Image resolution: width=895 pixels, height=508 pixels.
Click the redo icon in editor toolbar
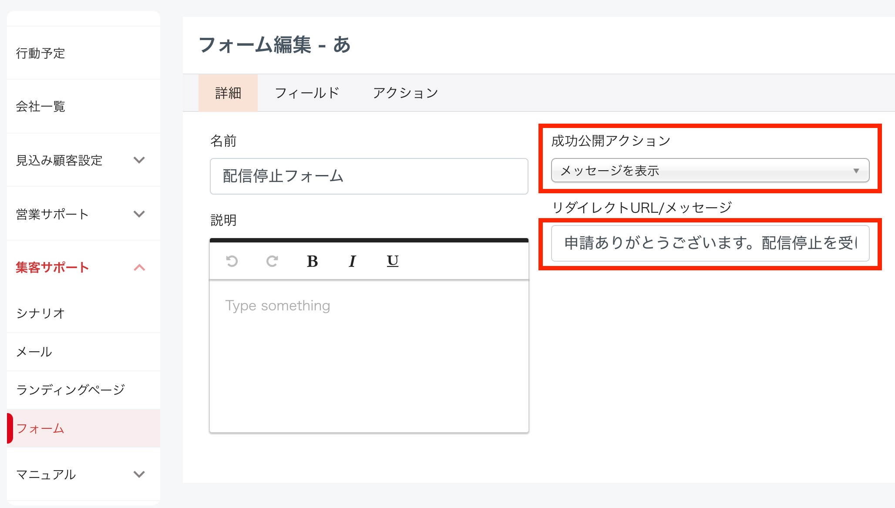coord(272,261)
